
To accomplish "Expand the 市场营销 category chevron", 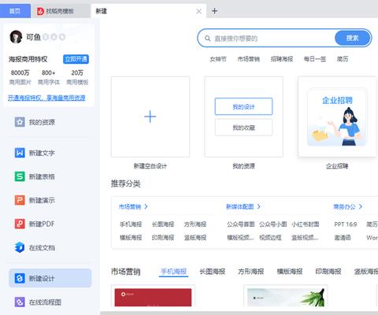I will (146, 206).
